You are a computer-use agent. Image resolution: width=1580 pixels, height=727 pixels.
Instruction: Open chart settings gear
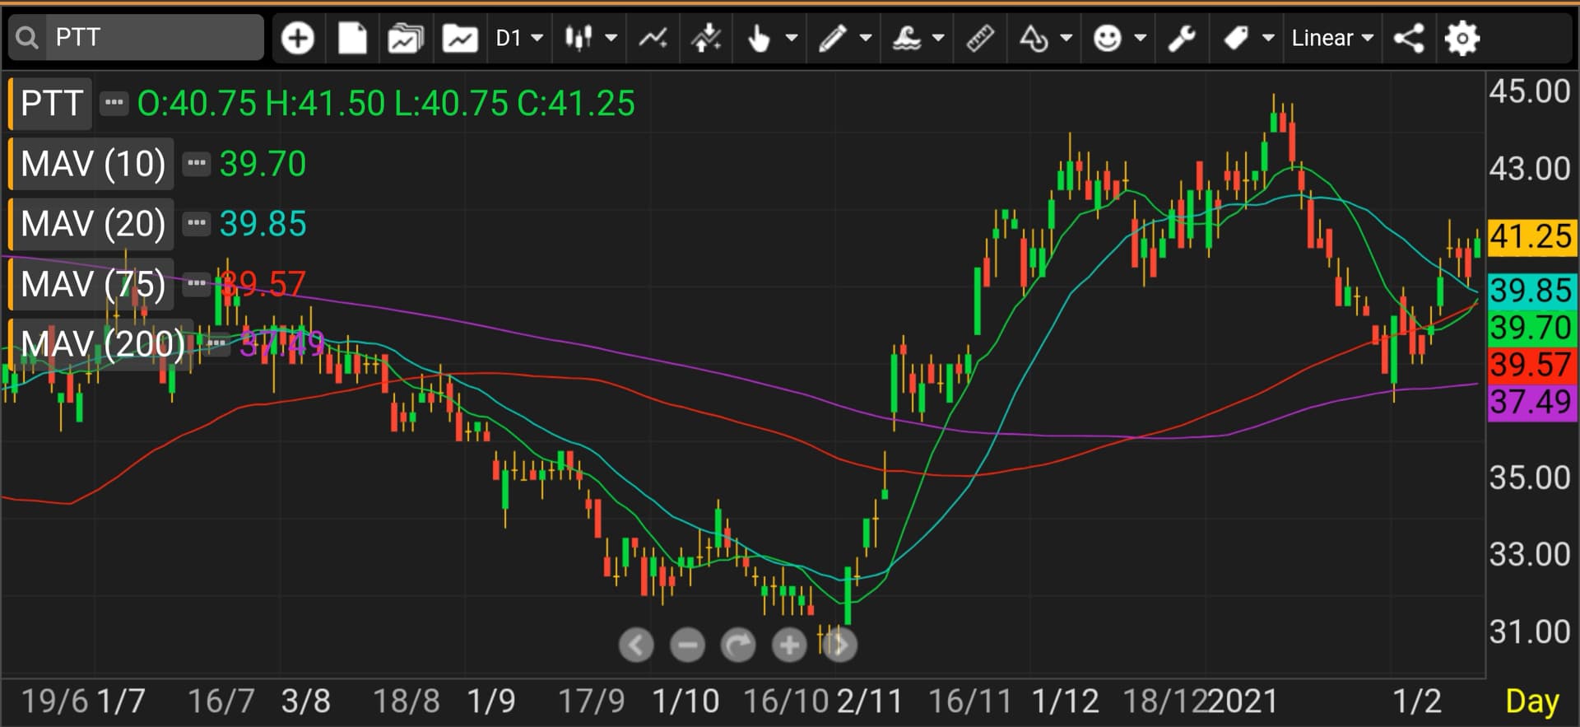click(1462, 38)
